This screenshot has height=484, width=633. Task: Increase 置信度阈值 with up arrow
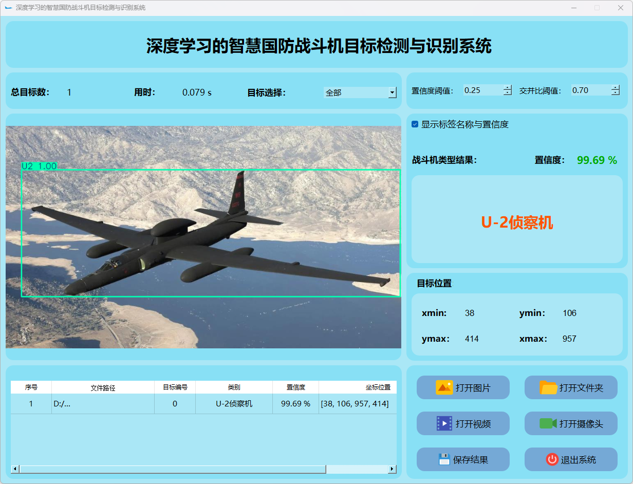(508, 87)
